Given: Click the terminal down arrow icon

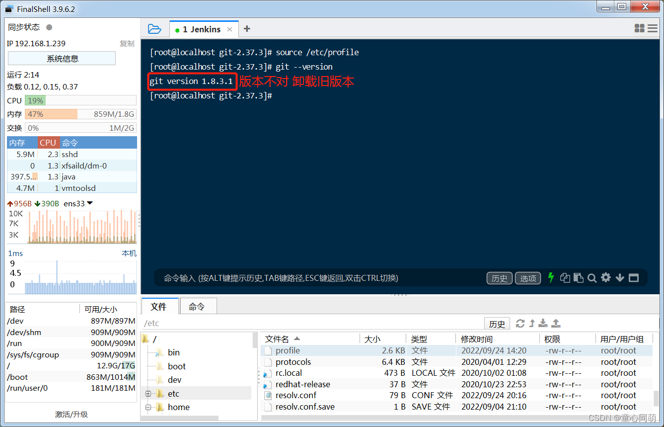Looking at the screenshot, I should pos(619,278).
